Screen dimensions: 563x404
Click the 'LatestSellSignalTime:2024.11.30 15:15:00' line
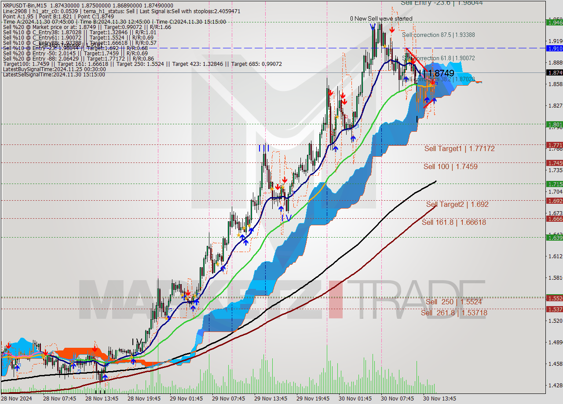(54, 75)
